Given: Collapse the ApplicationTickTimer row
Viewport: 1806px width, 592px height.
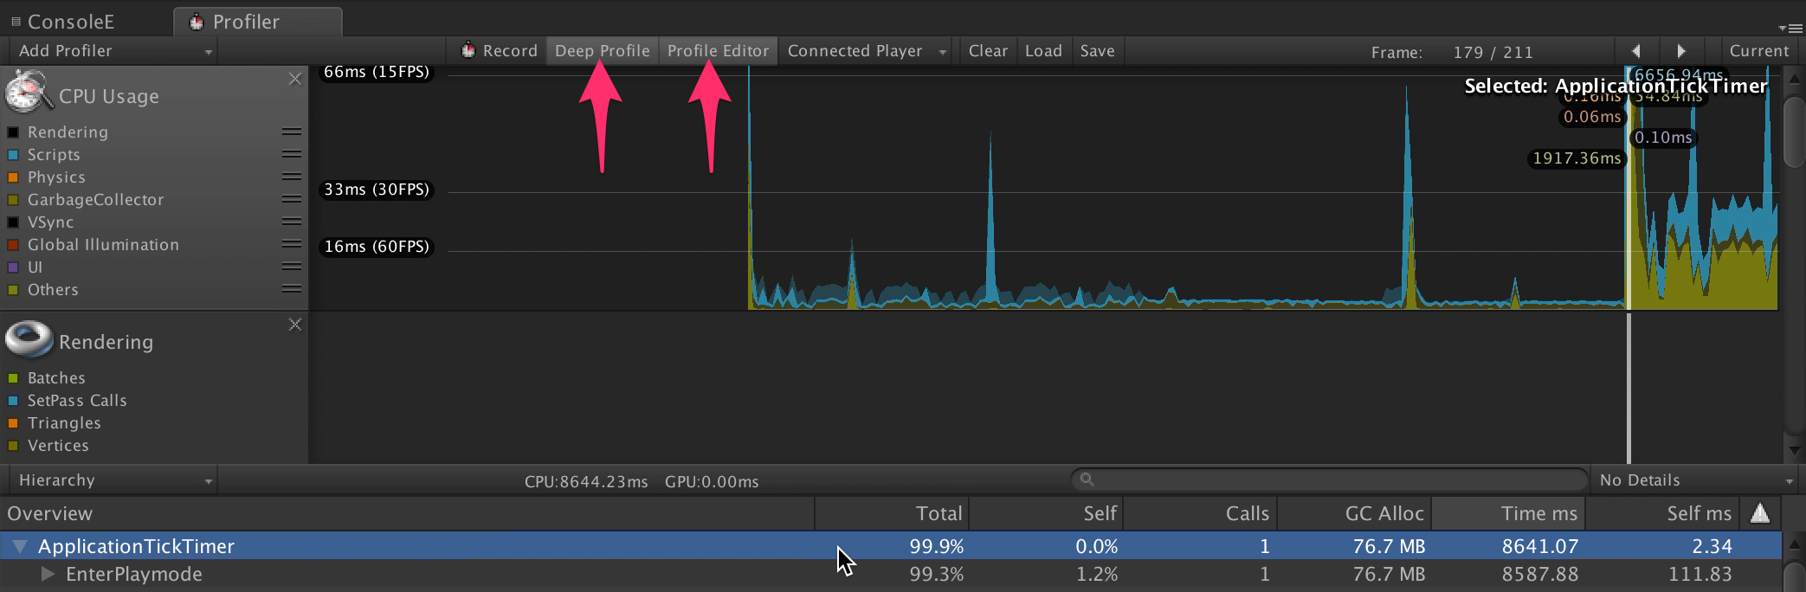Looking at the screenshot, I should pyautogui.click(x=20, y=546).
